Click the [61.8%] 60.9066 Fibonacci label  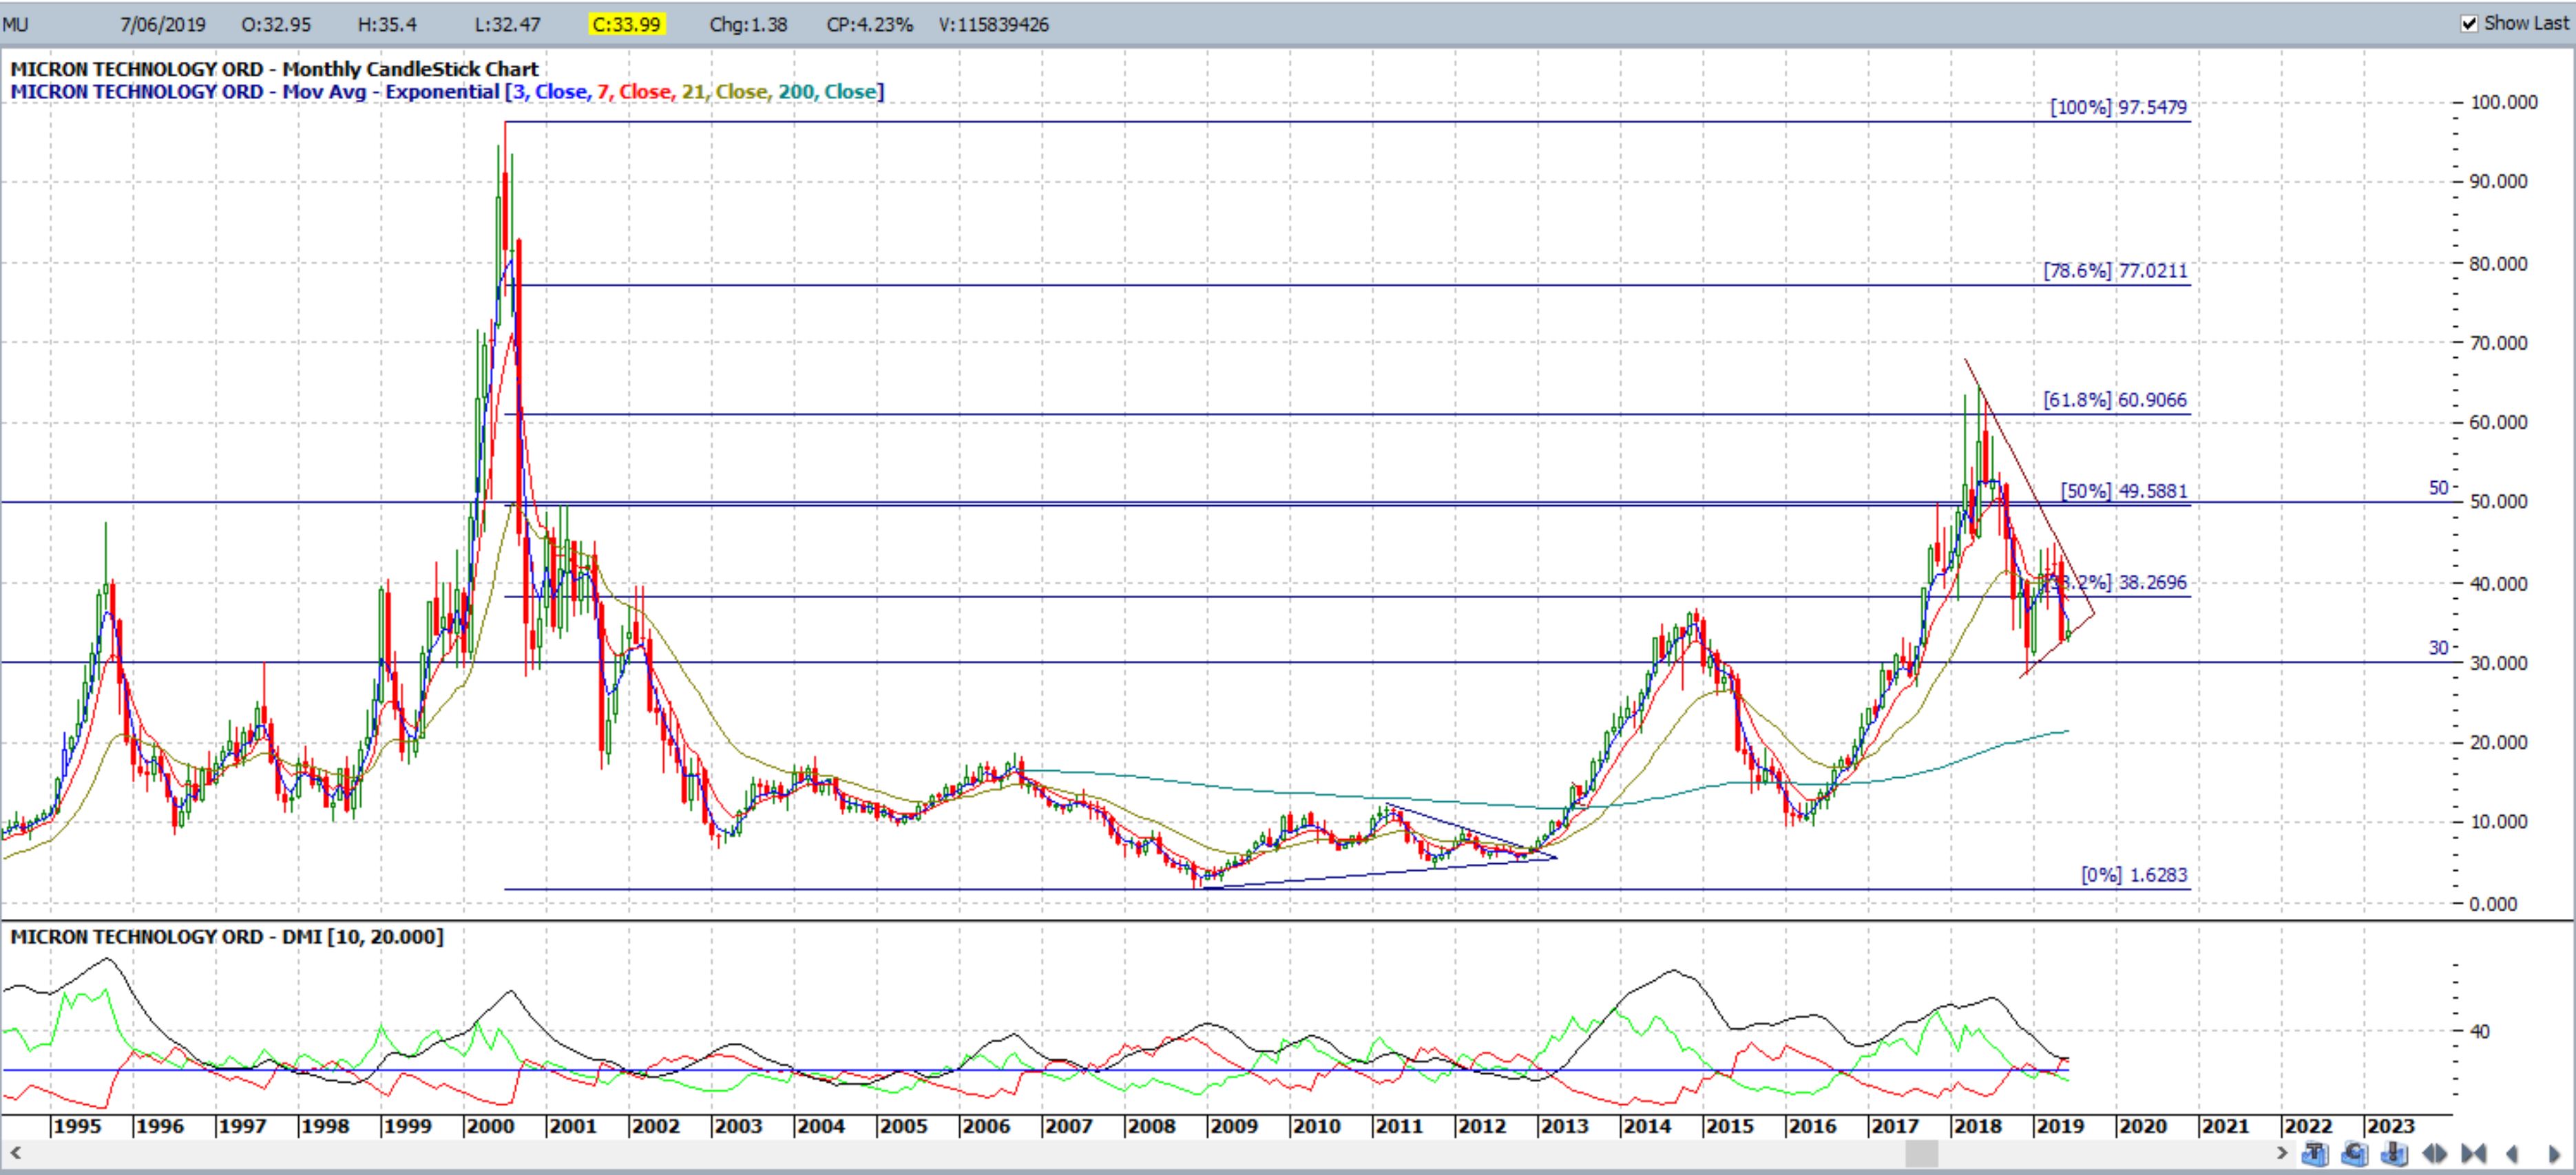coord(2115,400)
